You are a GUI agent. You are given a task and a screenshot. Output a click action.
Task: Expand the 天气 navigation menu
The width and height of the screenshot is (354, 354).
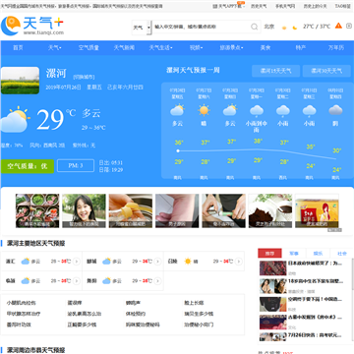coord(55,48)
